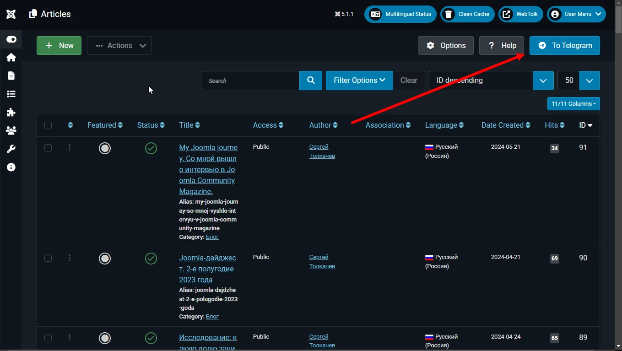The image size is (622, 351).
Task: Click the Joomla 5.1.1 version badge
Action: (344, 14)
